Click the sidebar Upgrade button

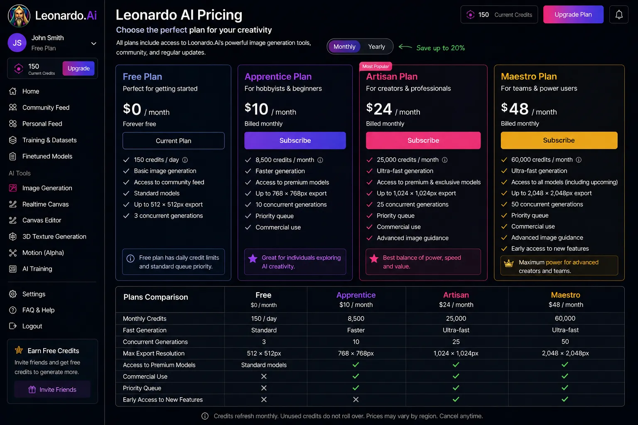point(79,68)
